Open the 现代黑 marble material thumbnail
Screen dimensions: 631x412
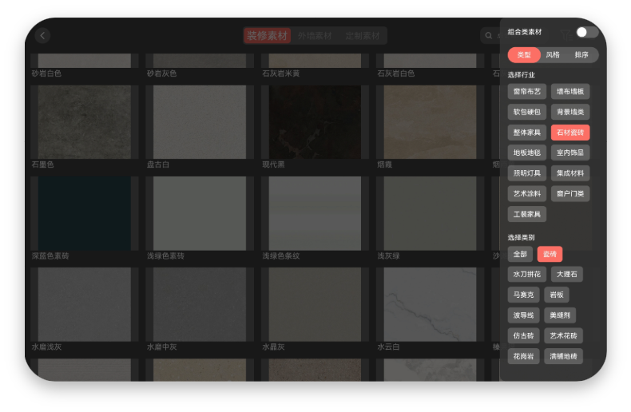315,122
